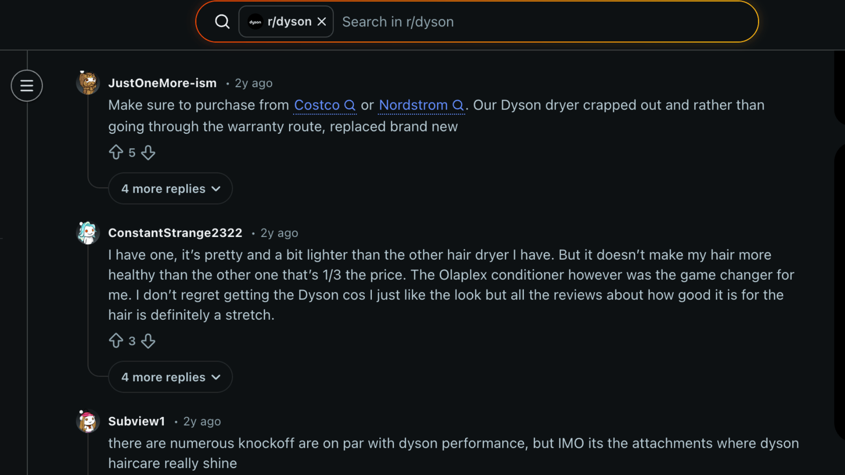Image resolution: width=845 pixels, height=475 pixels.
Task: Expand 4 more replies under ConstantStrange2322's comment
Action: tap(170, 376)
